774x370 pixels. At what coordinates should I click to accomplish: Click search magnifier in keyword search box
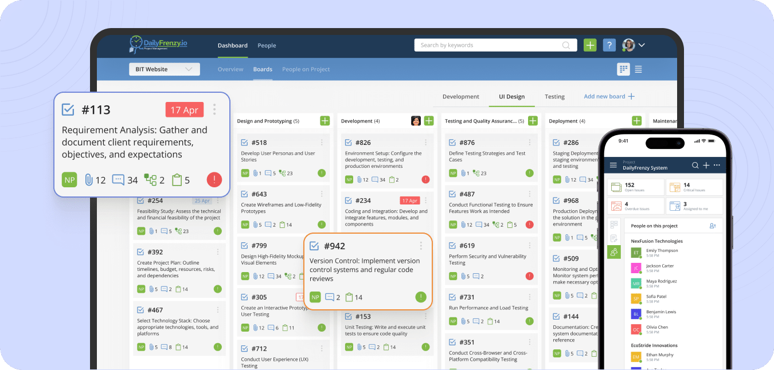click(566, 45)
